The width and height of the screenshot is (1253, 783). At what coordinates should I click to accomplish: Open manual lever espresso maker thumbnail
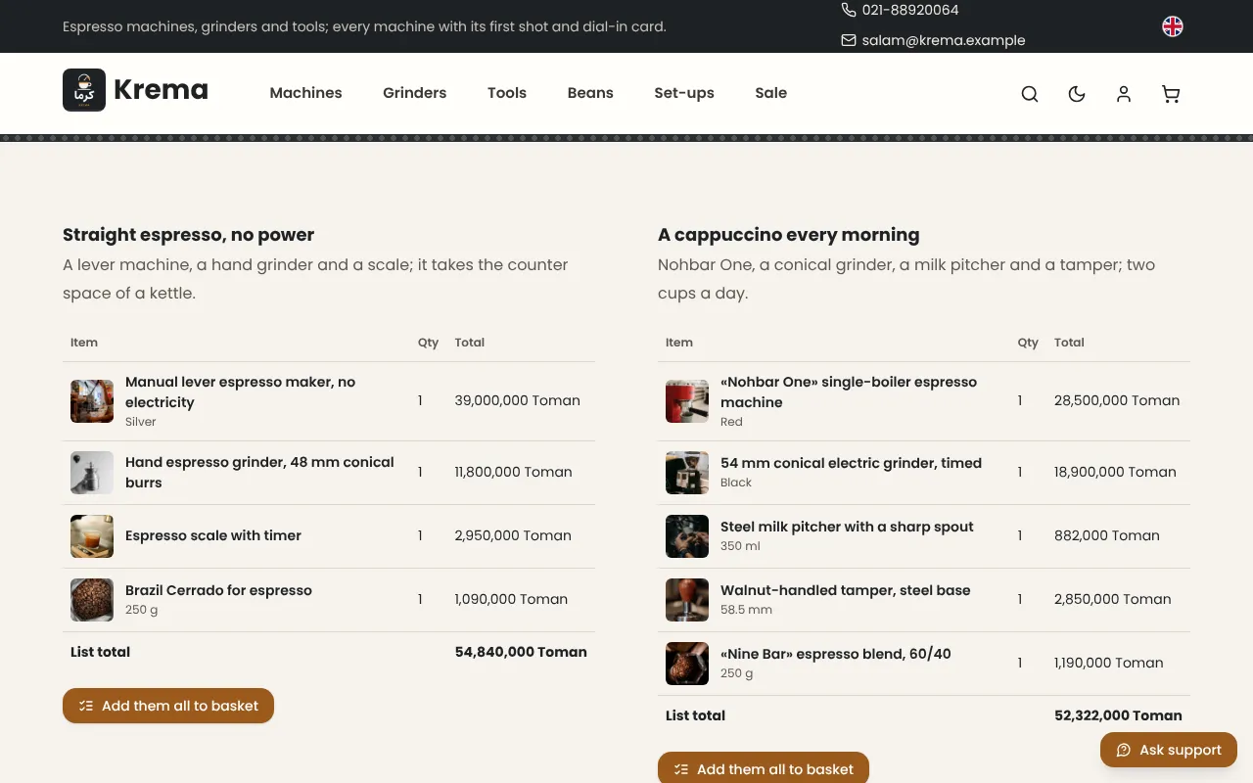pyautogui.click(x=92, y=401)
